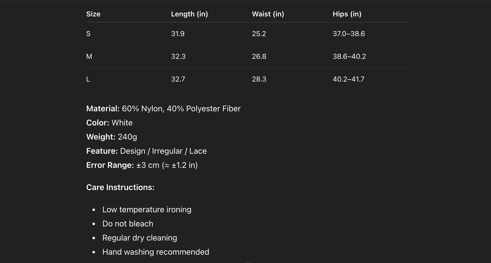Click the Material composition line
The height and width of the screenshot is (263, 491).
[x=163, y=109]
